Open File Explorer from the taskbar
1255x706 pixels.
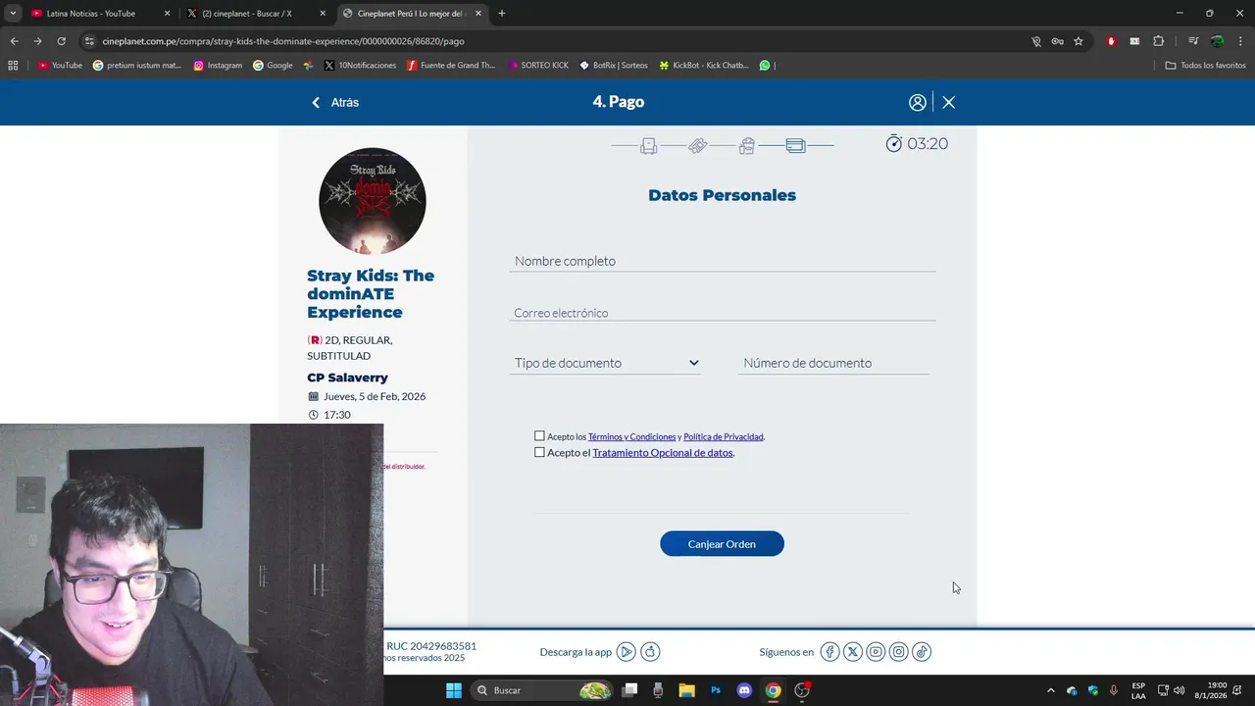[686, 690]
